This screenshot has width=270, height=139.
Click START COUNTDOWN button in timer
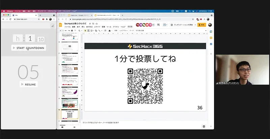pos(29,48)
